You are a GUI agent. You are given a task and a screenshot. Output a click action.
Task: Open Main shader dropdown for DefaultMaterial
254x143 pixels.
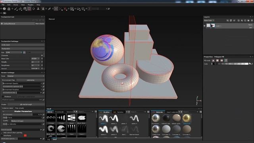(40, 24)
